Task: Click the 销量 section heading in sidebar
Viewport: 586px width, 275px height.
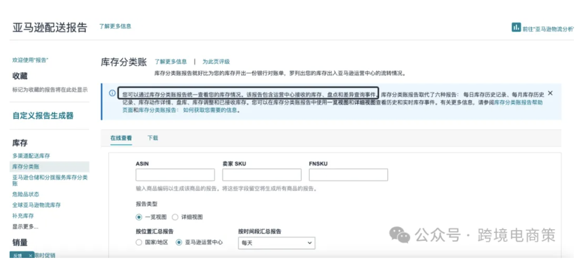Action: pyautogui.click(x=20, y=242)
